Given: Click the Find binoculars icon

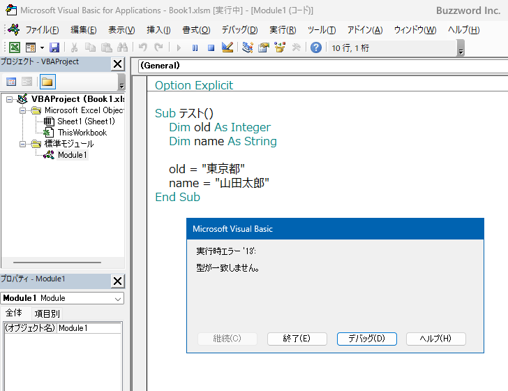Looking at the screenshot, I should (122, 47).
